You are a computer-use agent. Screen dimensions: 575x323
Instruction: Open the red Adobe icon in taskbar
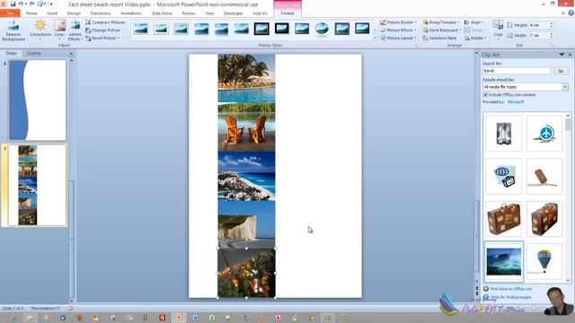(162, 318)
